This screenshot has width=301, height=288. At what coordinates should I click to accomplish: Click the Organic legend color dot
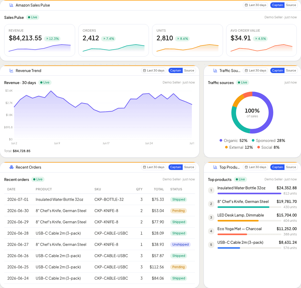point(221,141)
